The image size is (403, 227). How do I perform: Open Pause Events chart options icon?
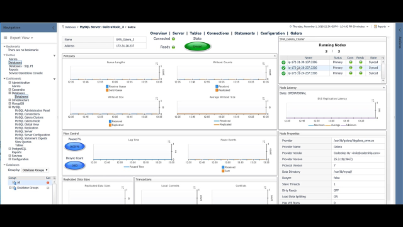264,141
